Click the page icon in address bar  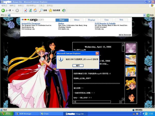tap(9, 15)
